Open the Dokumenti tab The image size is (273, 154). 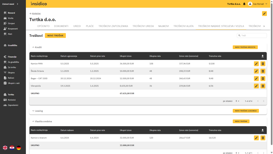61,26
